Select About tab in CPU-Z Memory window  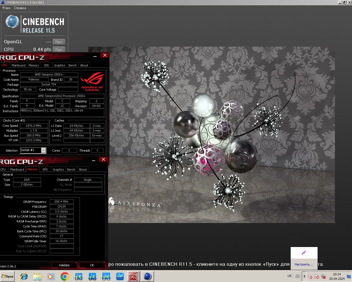pos(83,170)
